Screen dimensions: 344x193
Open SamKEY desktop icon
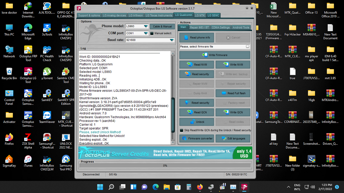tap(47, 95)
